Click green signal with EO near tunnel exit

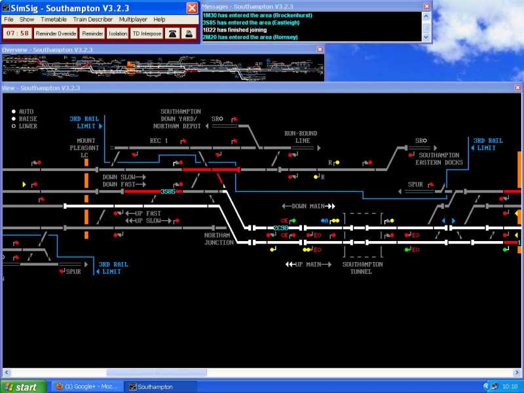point(407,250)
